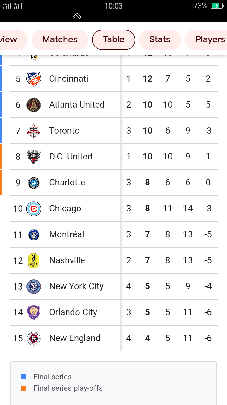Select the Table tab

pyautogui.click(x=113, y=40)
